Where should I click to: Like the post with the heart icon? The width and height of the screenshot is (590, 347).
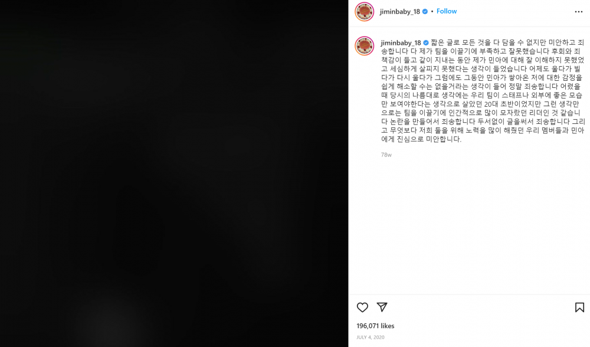tap(362, 307)
